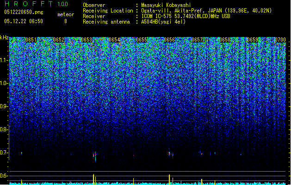Screen dimensions: 291x185
Task: Click the 0655 time marker
Action: coord(142,40)
